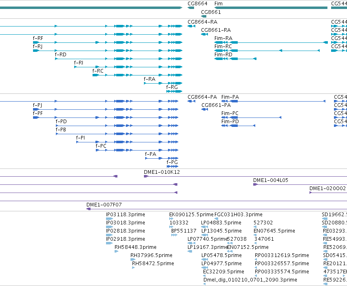Select the f-RG transcript
Screen dimensions: 347x286
click(175, 91)
